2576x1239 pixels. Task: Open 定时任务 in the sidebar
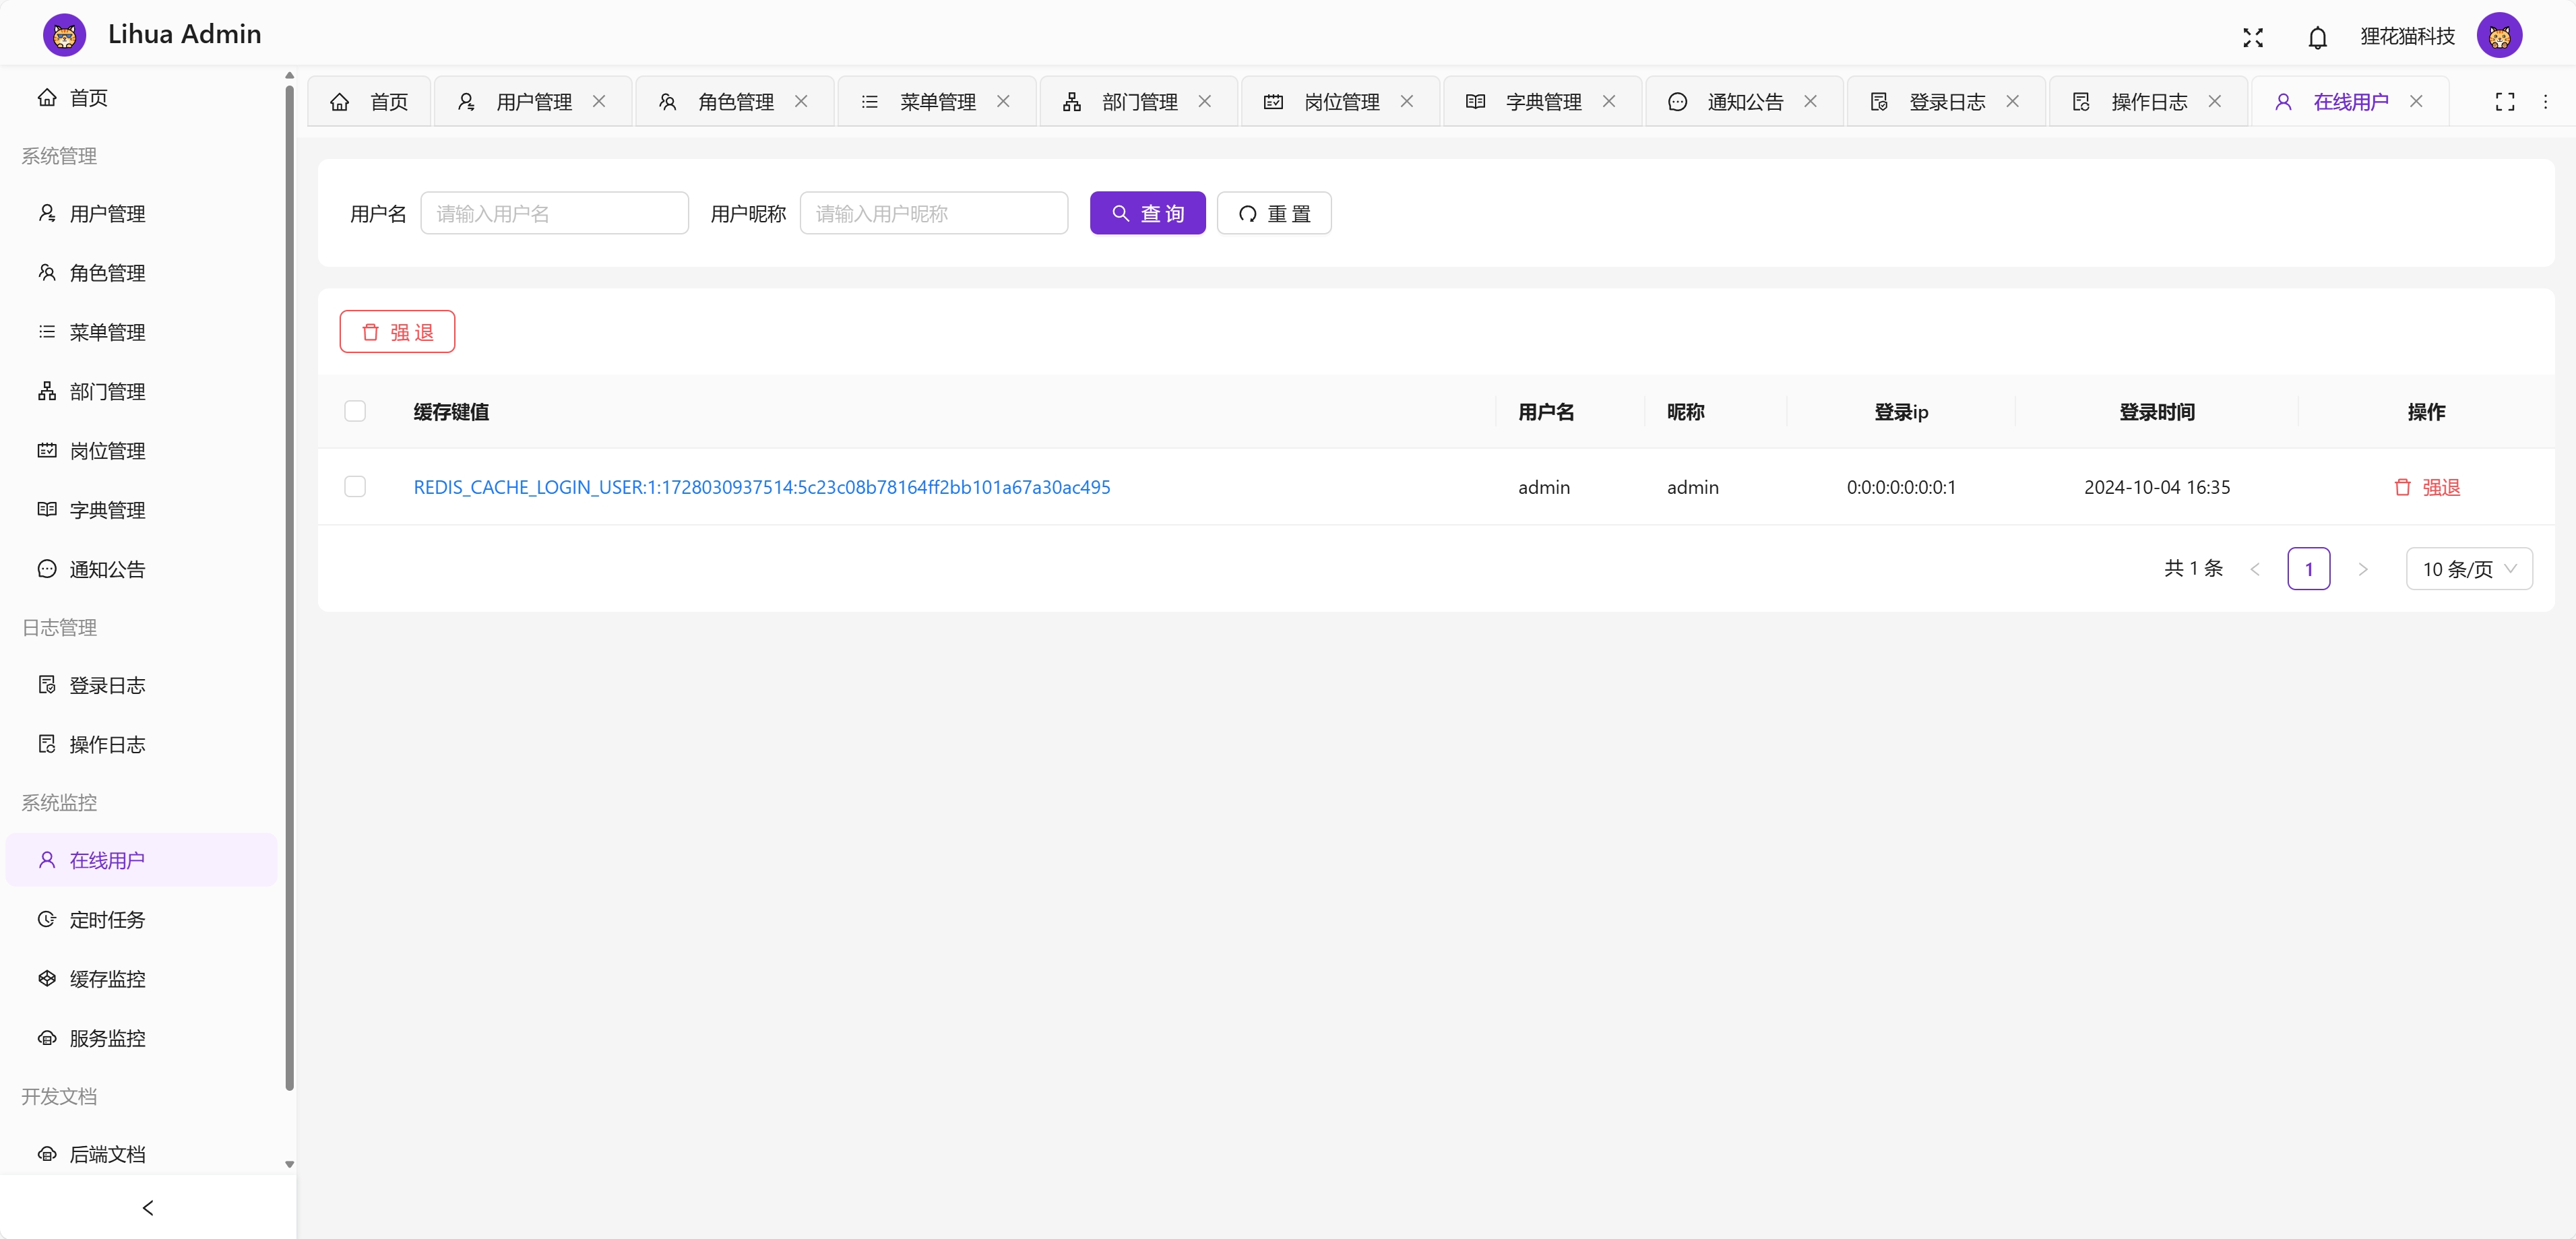tap(141, 918)
